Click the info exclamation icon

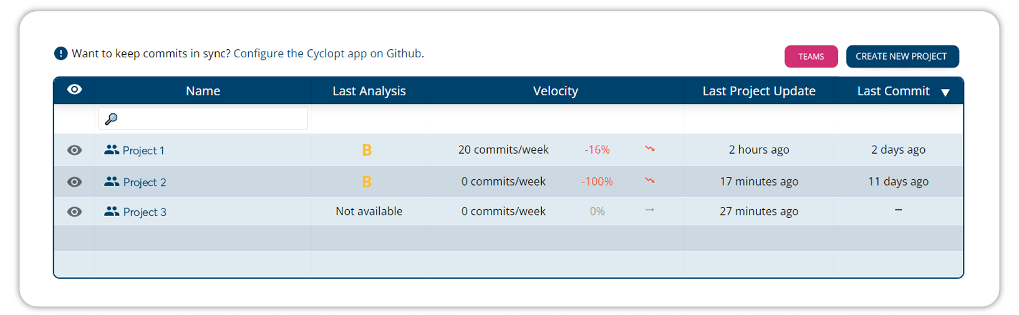click(x=60, y=54)
